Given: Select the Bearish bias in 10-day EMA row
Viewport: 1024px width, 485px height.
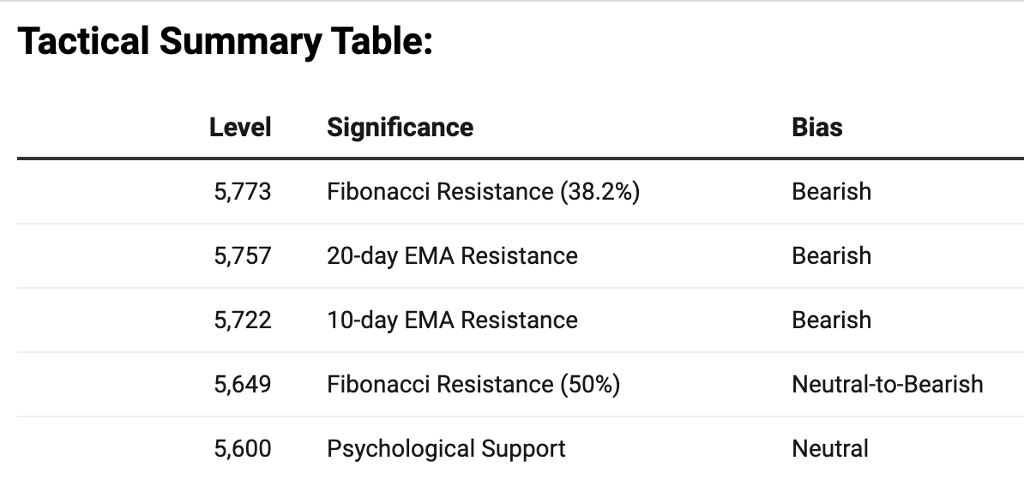Looking at the screenshot, I should tap(831, 320).
